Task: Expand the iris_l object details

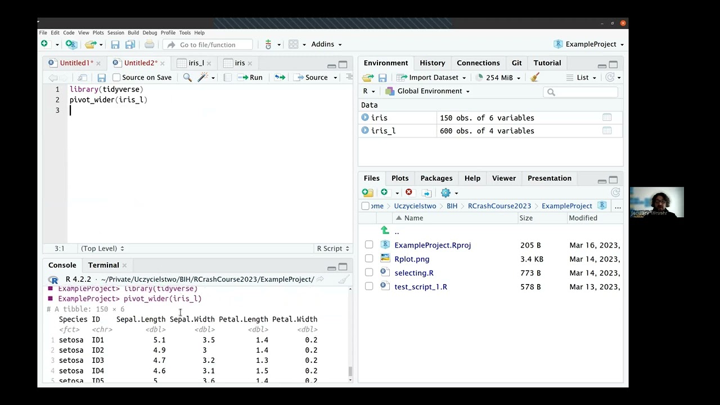Action: click(365, 130)
